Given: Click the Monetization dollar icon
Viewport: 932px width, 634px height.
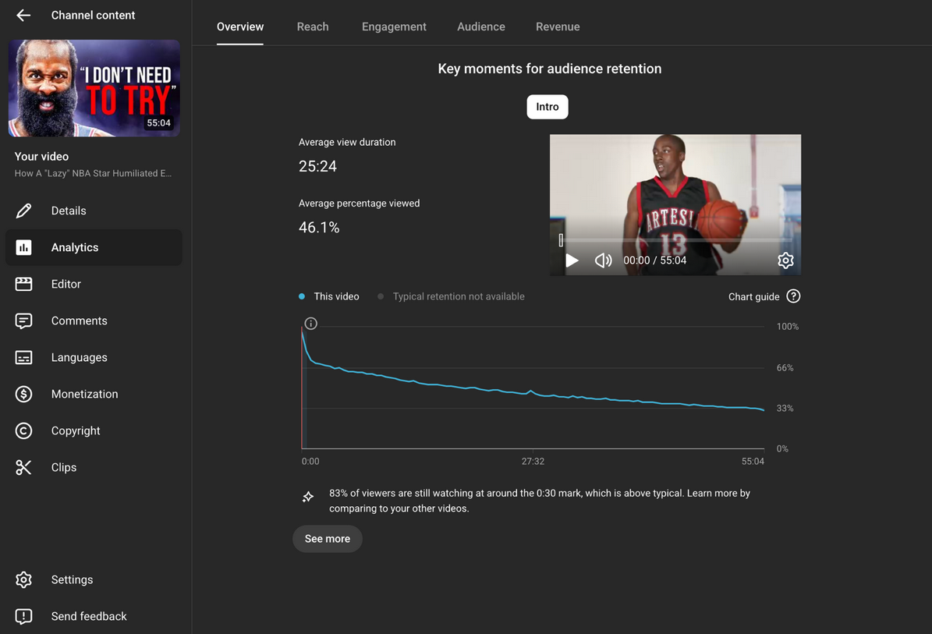Looking at the screenshot, I should click(23, 394).
